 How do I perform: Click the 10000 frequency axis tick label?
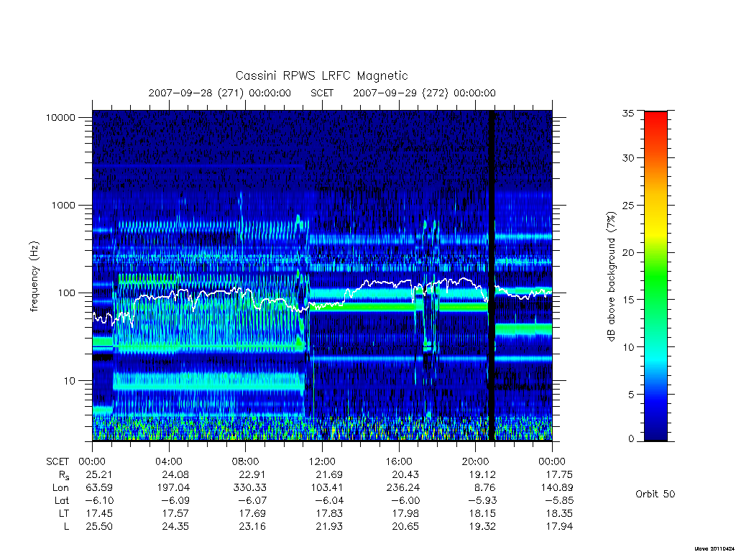pos(60,117)
